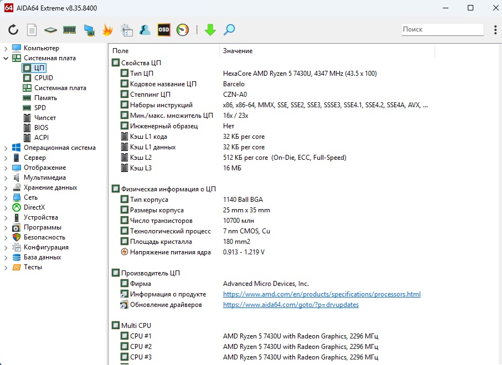Select the Кэш L3 row
The height and width of the screenshot is (365, 502).
pos(274,168)
